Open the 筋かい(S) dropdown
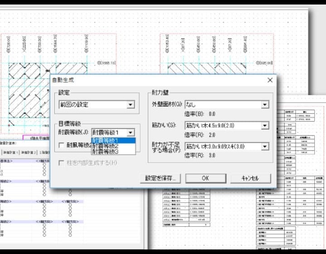 (x=264, y=126)
